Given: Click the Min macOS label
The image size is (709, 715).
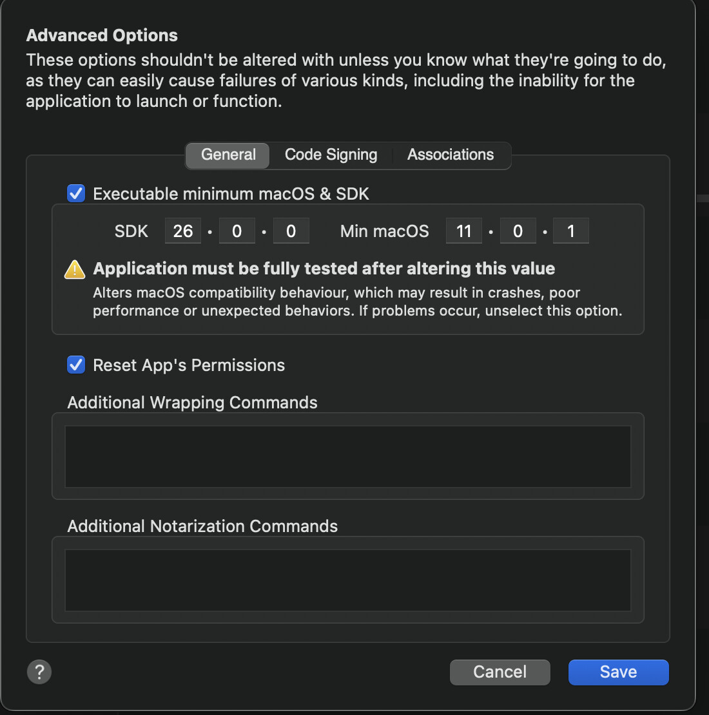Looking at the screenshot, I should click(x=384, y=231).
